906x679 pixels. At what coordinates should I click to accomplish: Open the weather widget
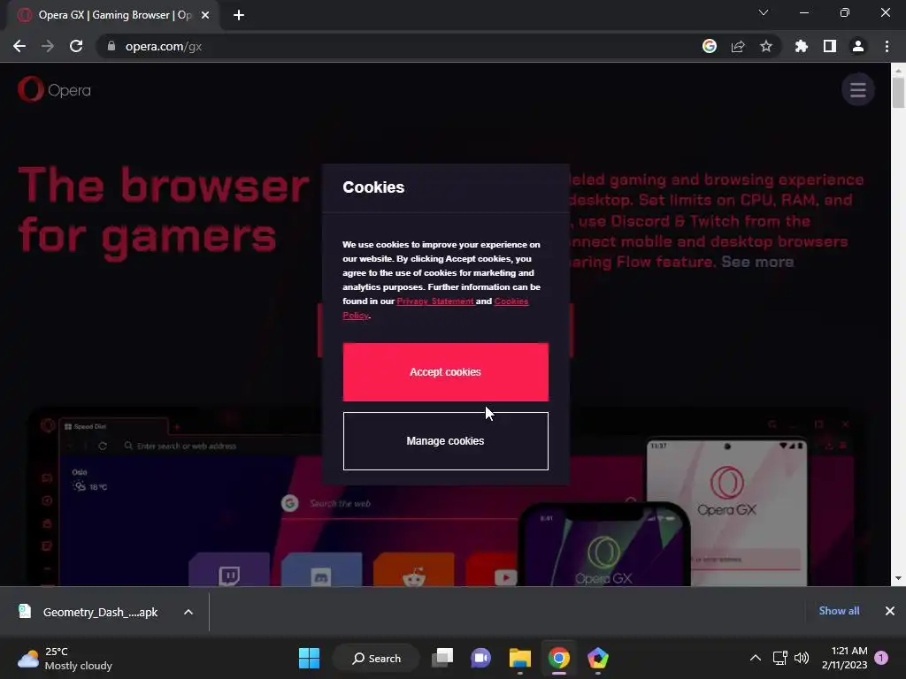pos(65,658)
